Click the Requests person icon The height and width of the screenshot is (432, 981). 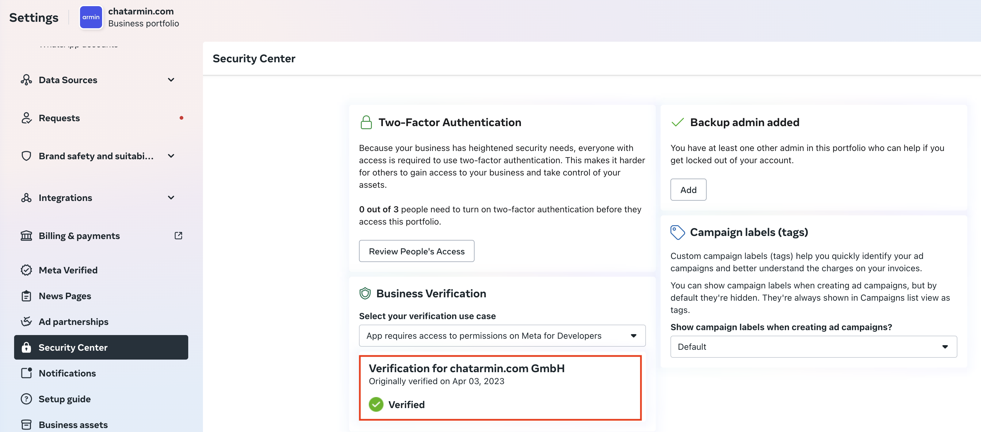coord(26,118)
